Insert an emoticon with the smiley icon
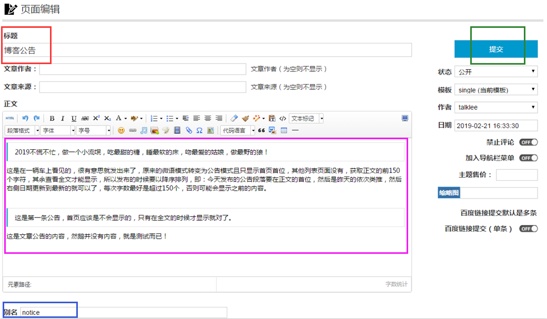 121,130
